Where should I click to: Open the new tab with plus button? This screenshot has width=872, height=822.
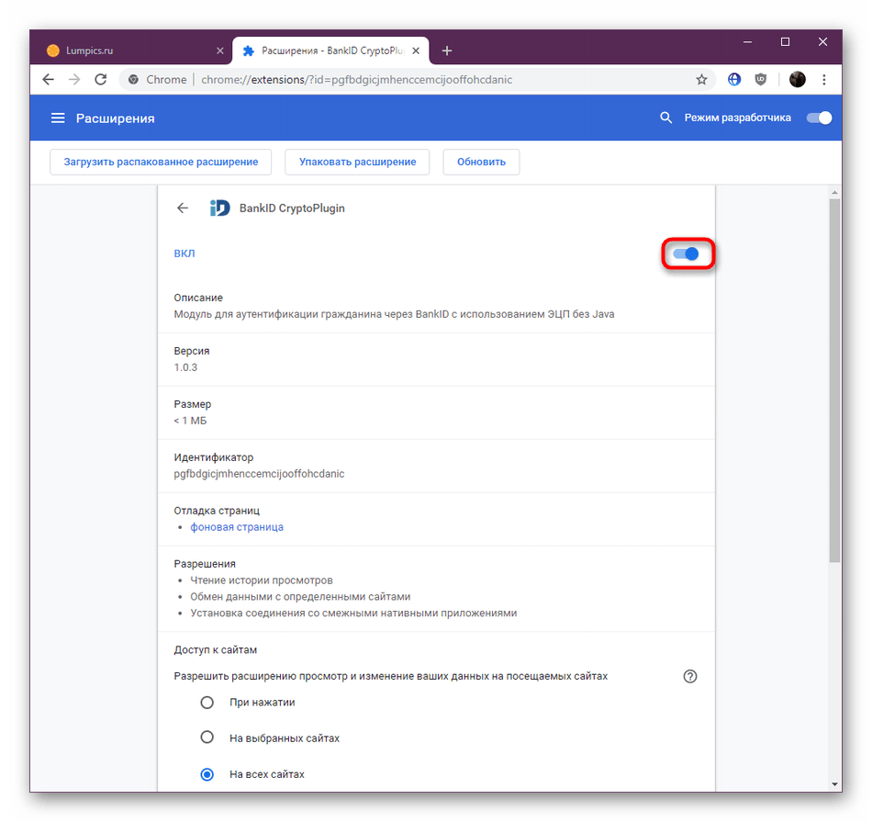tap(447, 51)
